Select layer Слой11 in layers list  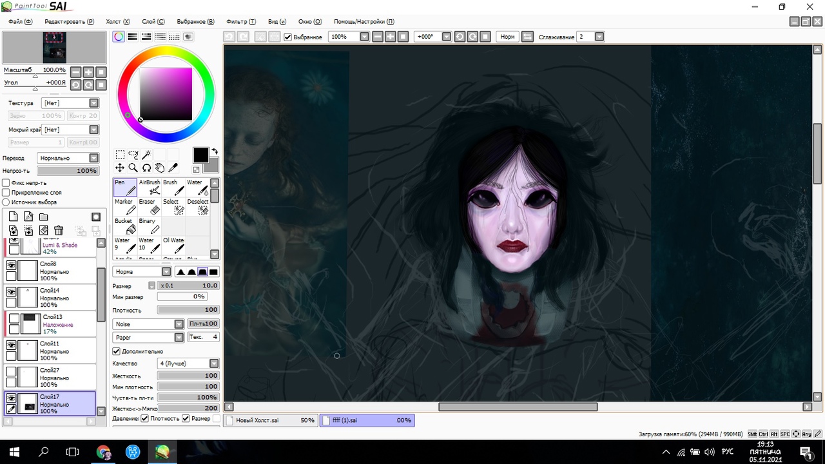[x=58, y=351]
